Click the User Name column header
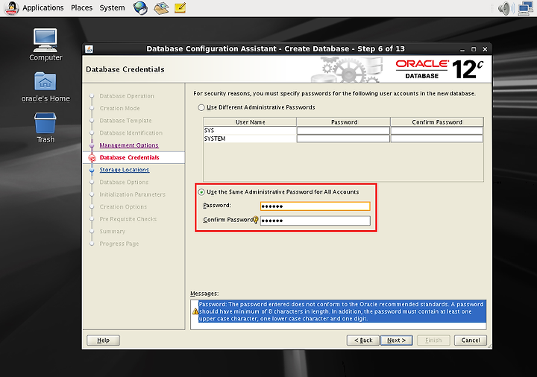 (x=250, y=121)
